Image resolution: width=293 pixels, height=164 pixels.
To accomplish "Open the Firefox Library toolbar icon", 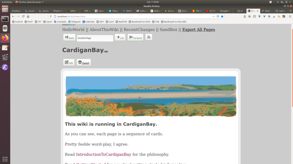I will point(250,16).
